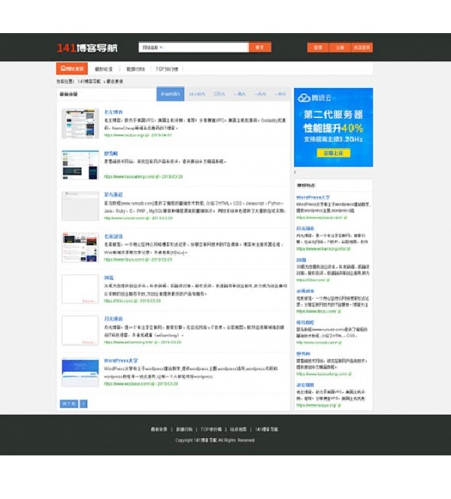Image resolution: width=451 pixels, height=499 pixels.
Task: Open the 最新收录 navigation tab
Action: click(x=104, y=68)
